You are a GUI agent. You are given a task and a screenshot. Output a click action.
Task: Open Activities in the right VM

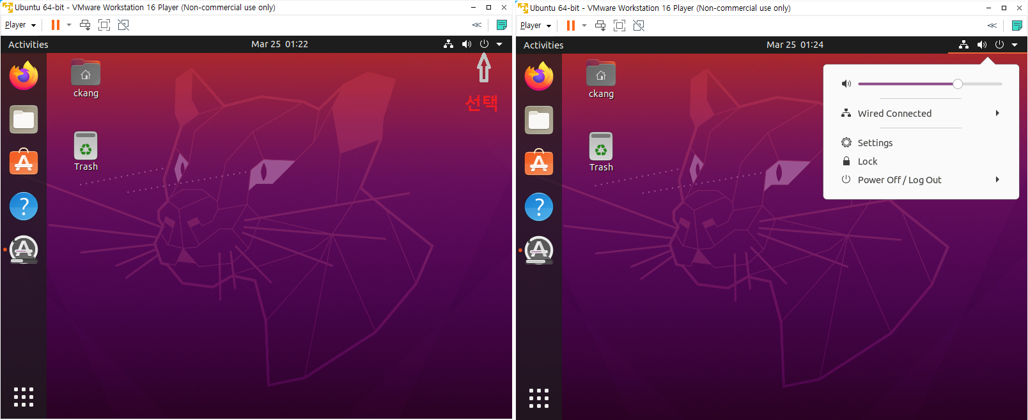click(543, 45)
